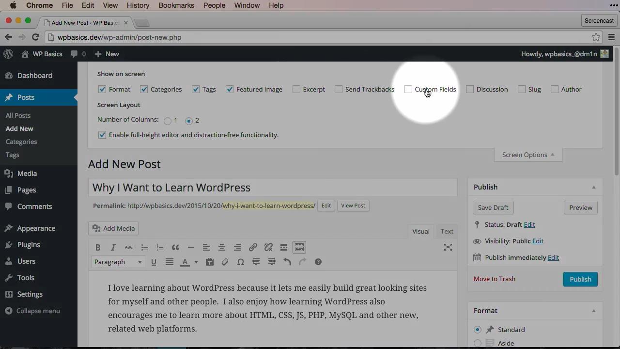Screen dimensions: 620x349
Task: Edit the post permalink
Action: pyautogui.click(x=325, y=206)
